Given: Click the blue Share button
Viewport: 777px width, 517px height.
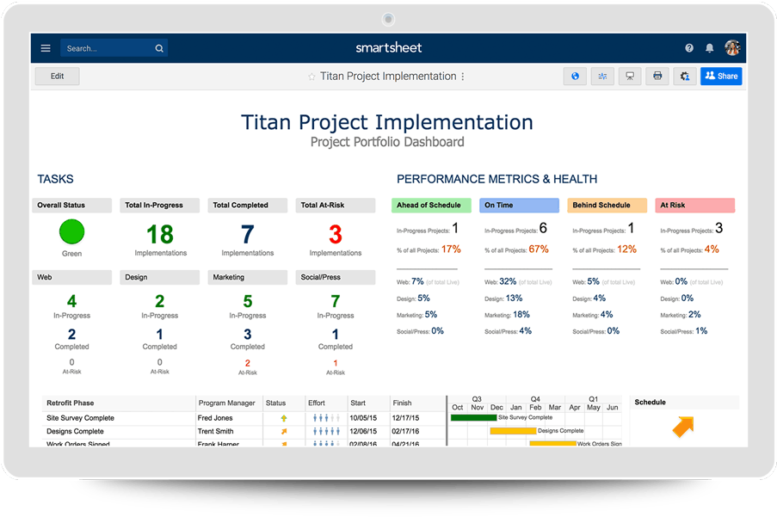Looking at the screenshot, I should tap(721, 77).
